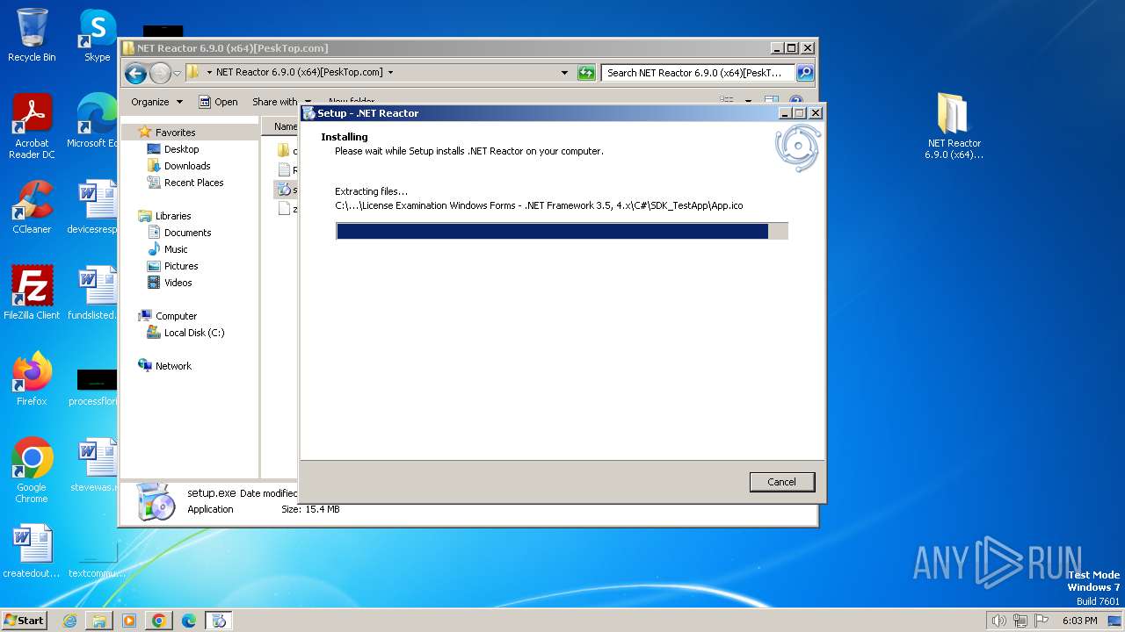Open Music library
Image resolution: width=1125 pixels, height=632 pixels.
click(175, 249)
